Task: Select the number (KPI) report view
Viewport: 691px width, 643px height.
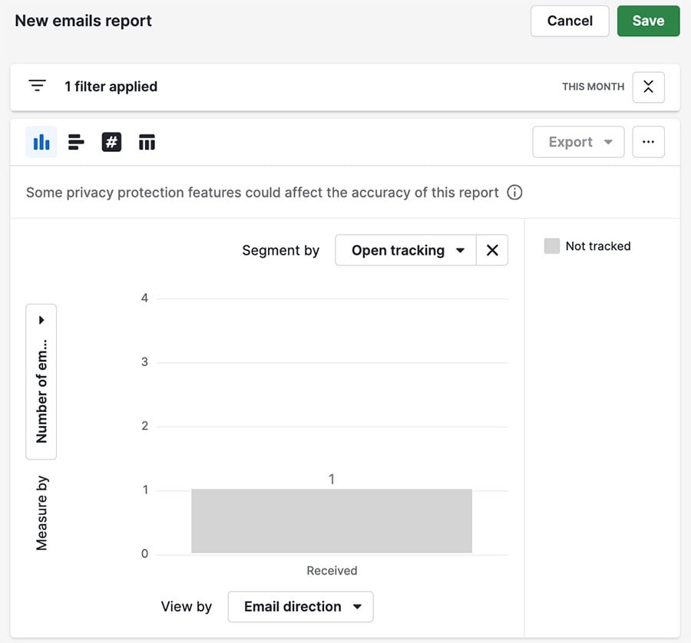Action: pos(111,142)
